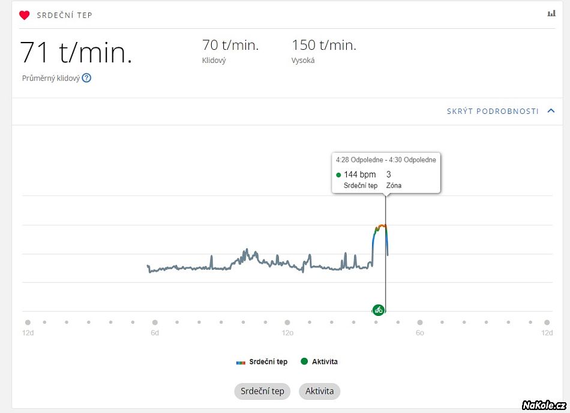
Task: Collapse details with the chevron arrow
Action: pyautogui.click(x=551, y=111)
